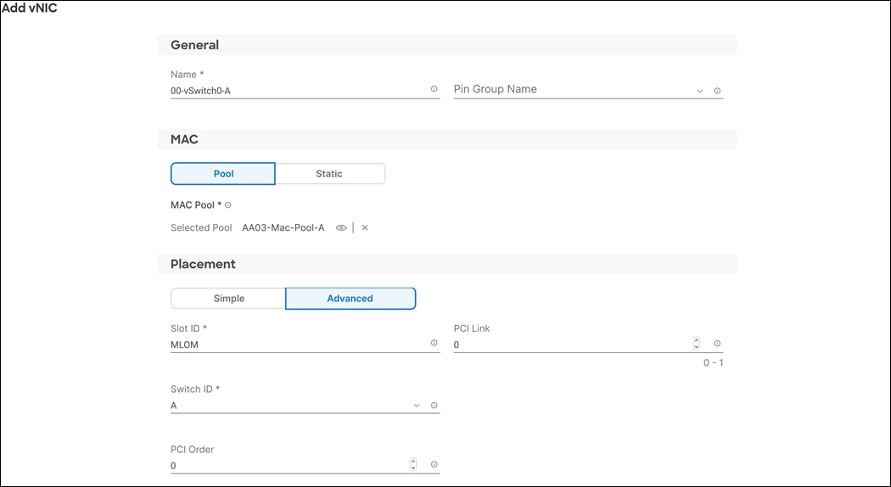
Task: Switch MAC assignment to Static
Action: coord(330,174)
